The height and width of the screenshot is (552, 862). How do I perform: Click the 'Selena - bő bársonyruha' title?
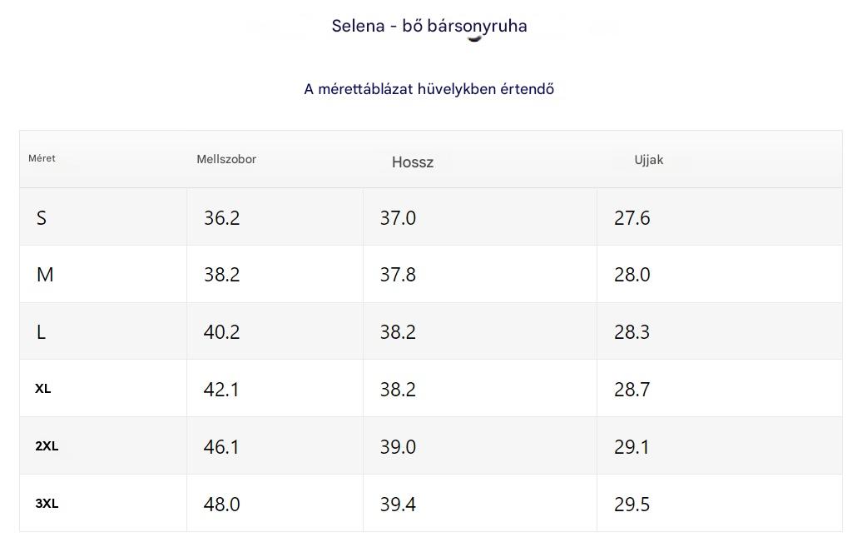(429, 26)
